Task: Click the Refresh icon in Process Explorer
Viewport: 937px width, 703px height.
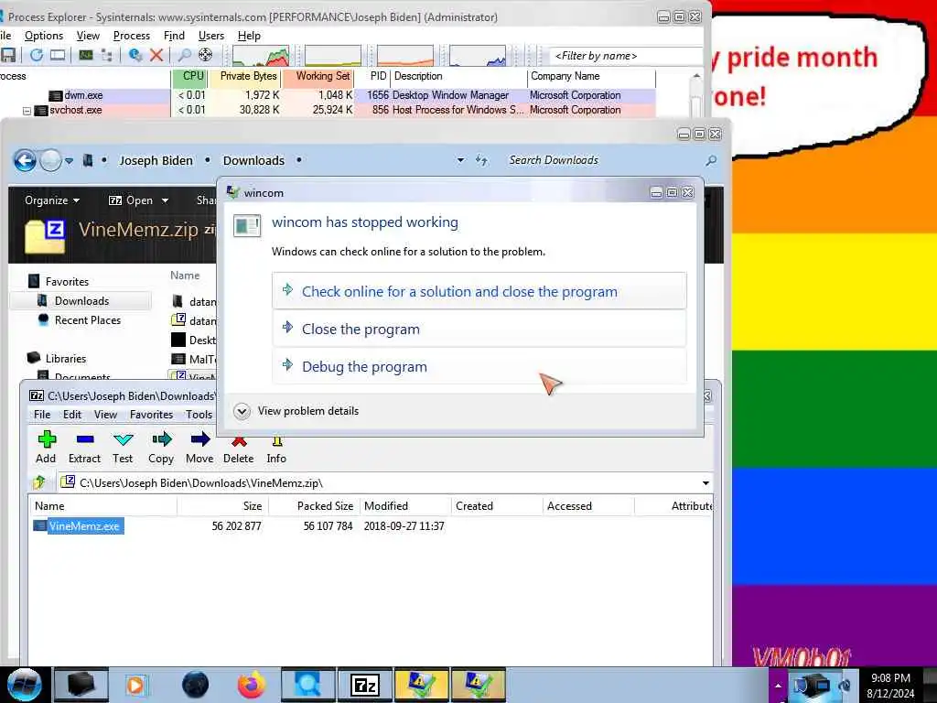Action: pyautogui.click(x=37, y=56)
